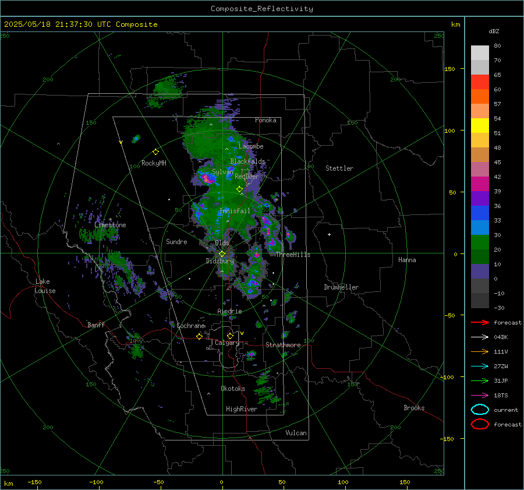Click the red forecast ellipse in legend
524x490 pixels.
pos(480,424)
